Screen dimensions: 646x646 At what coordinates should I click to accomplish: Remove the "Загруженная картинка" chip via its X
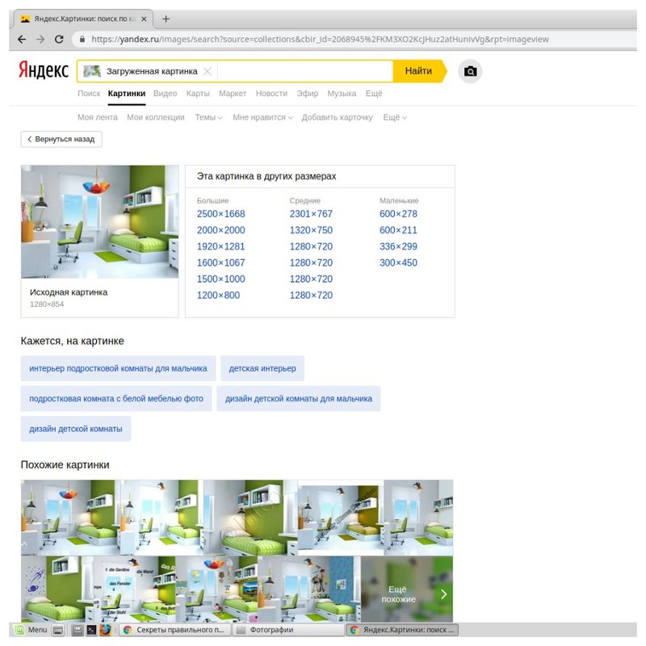pos(206,71)
